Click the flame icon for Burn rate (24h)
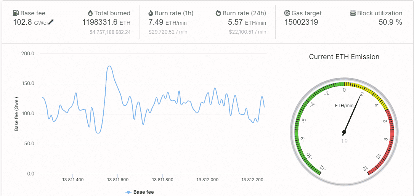 click(x=218, y=13)
